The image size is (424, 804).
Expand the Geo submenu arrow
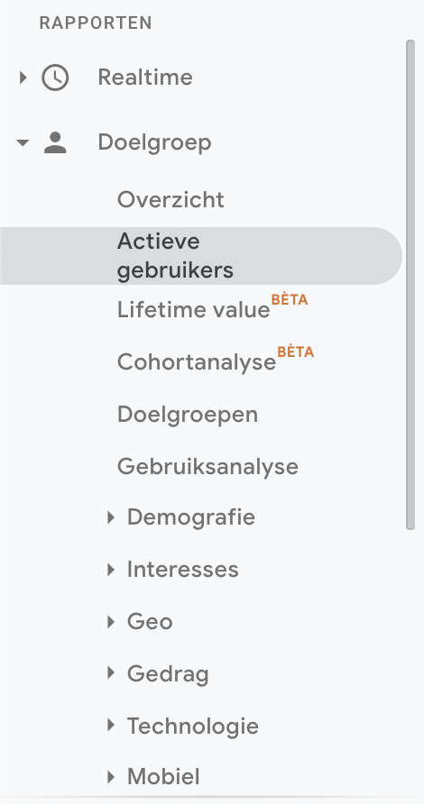(111, 622)
